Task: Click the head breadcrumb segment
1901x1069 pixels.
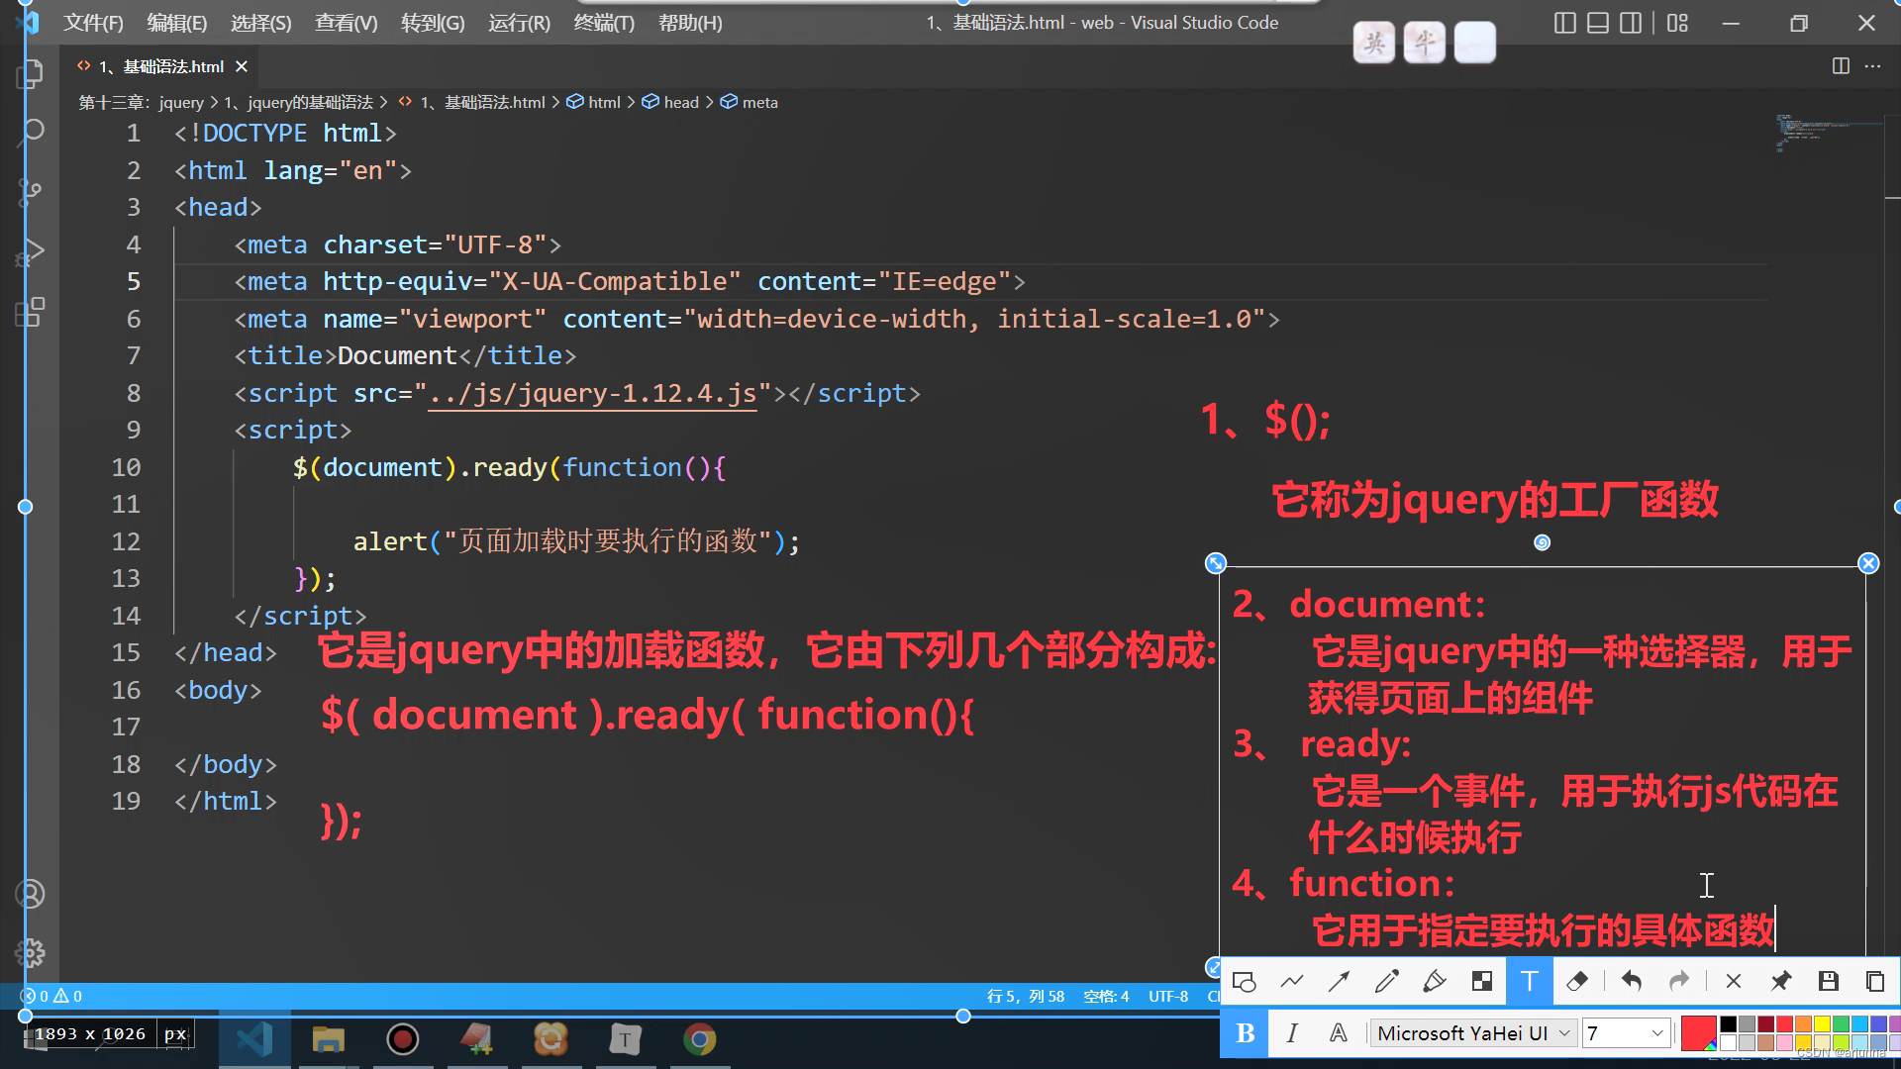Action: (x=680, y=102)
